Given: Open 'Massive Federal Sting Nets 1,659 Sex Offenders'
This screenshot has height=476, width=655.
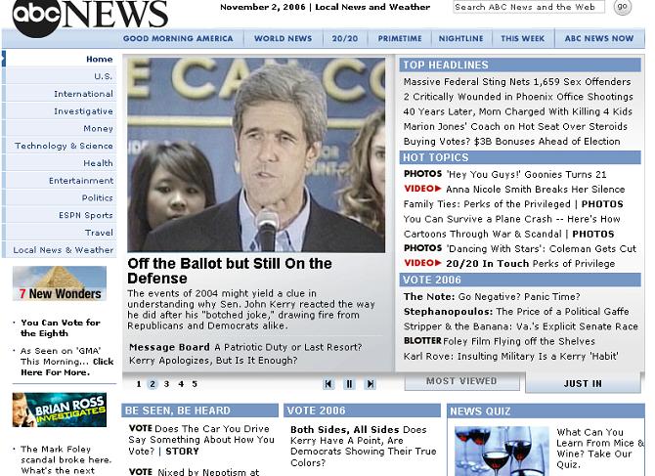Looking at the screenshot, I should (x=517, y=82).
